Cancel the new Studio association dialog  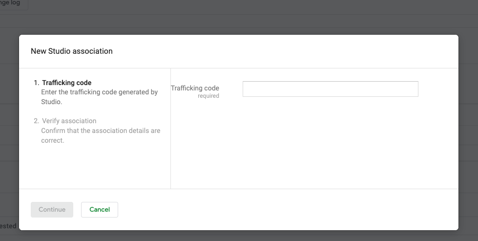click(x=100, y=210)
